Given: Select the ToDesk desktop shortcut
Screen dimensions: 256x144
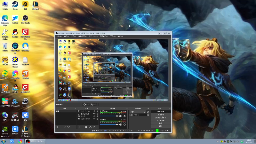Looking at the screenshot, I should pos(15,19).
